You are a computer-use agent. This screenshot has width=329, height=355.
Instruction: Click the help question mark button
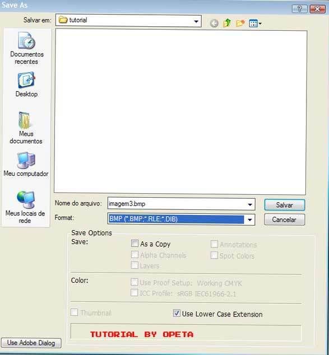pyautogui.click(x=299, y=9)
